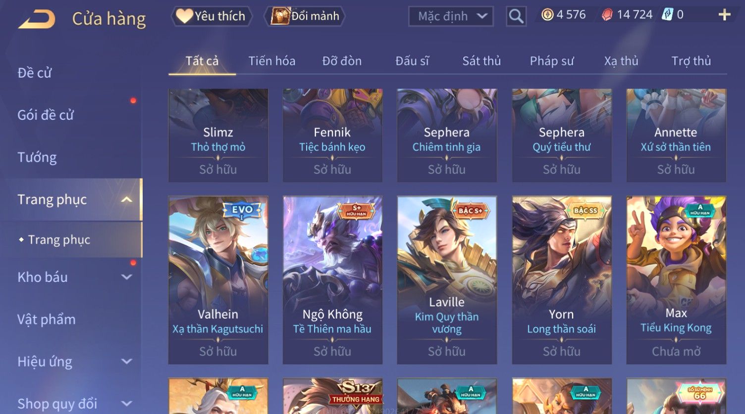Select the Pháp sư filter tab
The image size is (745, 414).
point(552,61)
